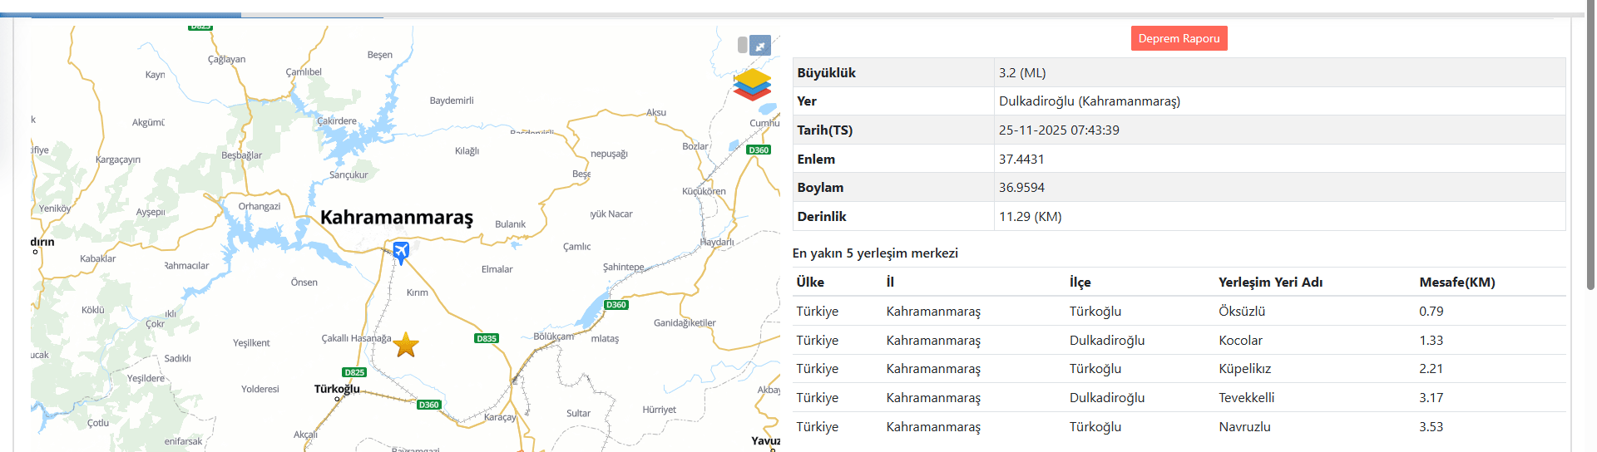The width and height of the screenshot is (1597, 452).
Task: Open the map layers stack icon
Action: (x=752, y=84)
